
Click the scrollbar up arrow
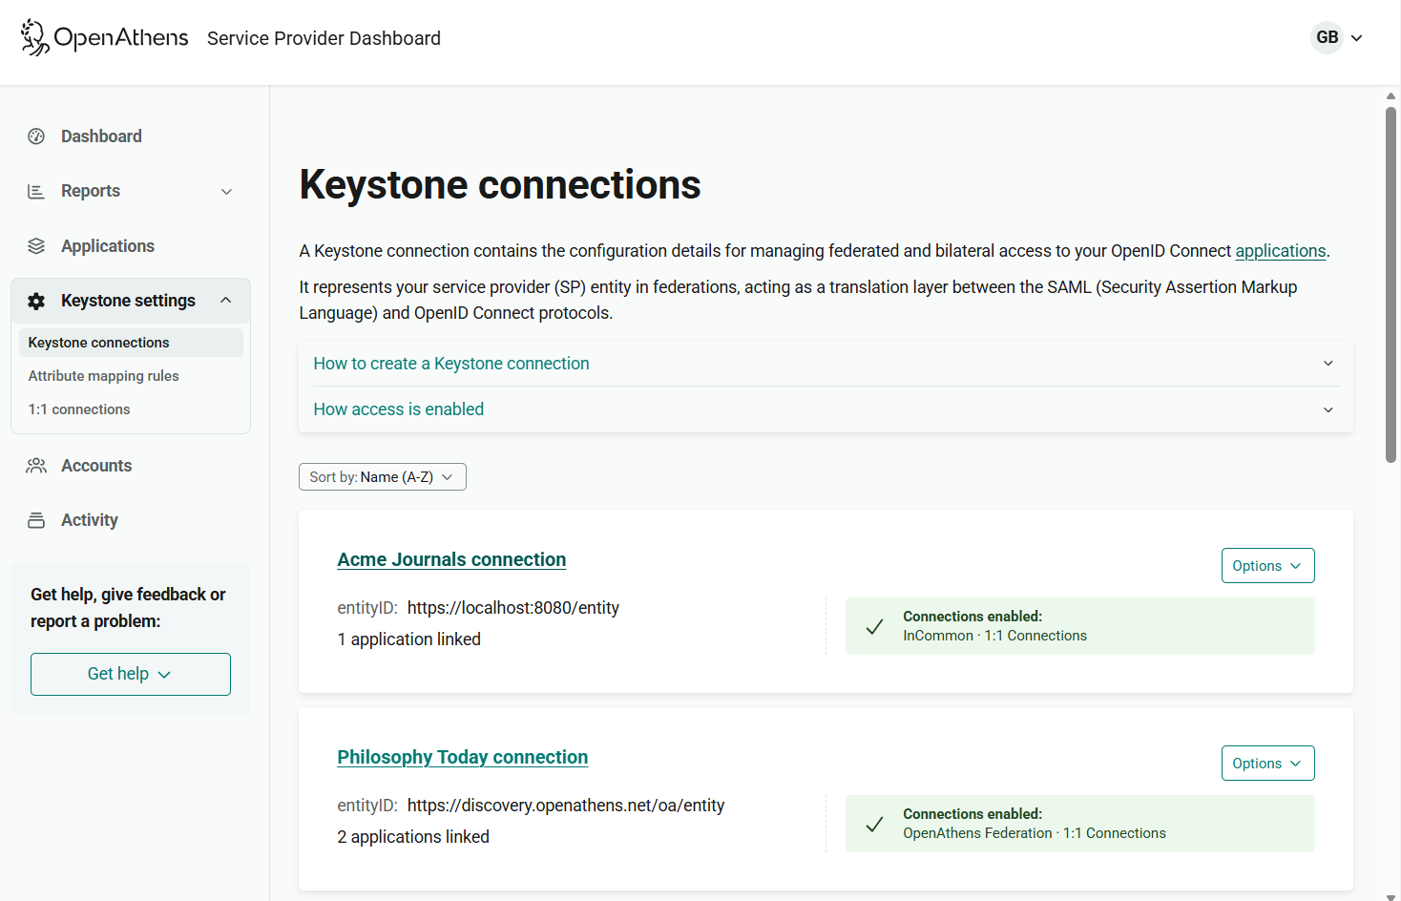point(1391,95)
